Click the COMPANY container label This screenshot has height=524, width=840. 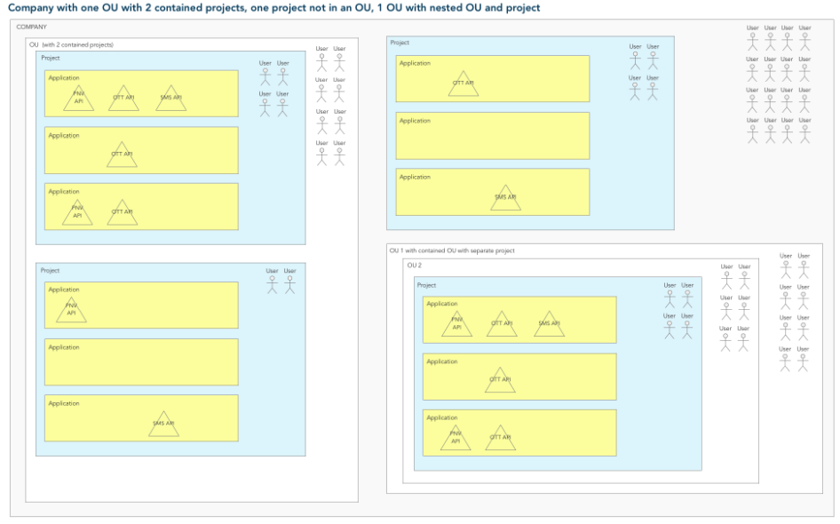point(32,27)
